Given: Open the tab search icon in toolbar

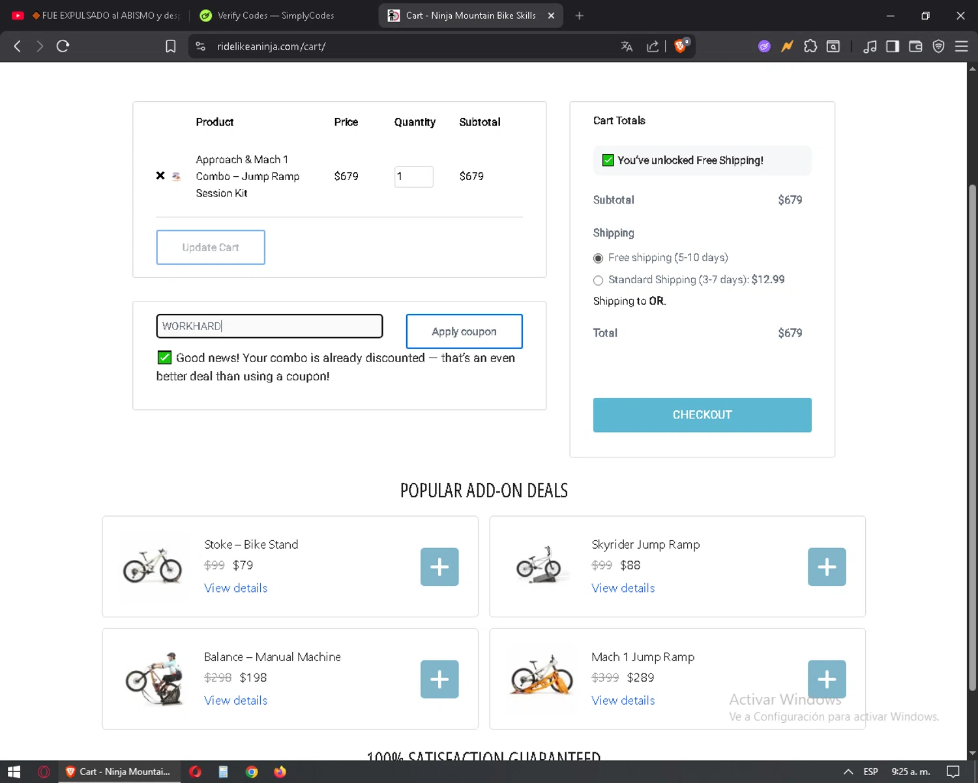Looking at the screenshot, I should [x=833, y=46].
